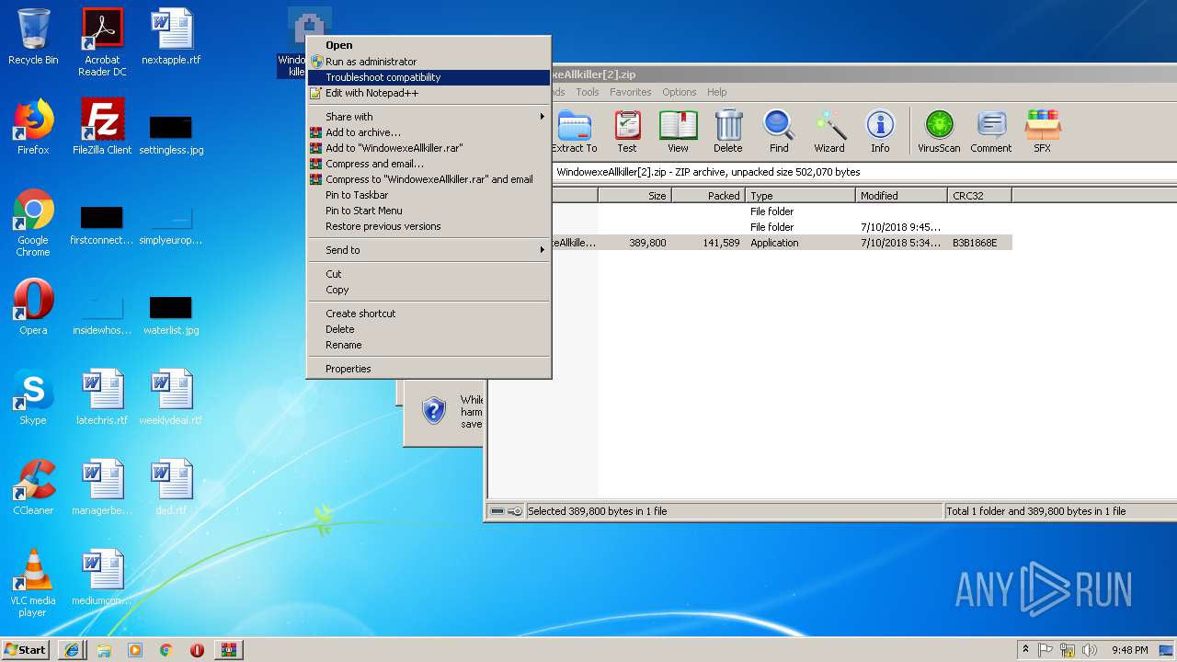
Task: Select Add to "WindowexeAllkiller.rar"
Action: (x=429, y=148)
